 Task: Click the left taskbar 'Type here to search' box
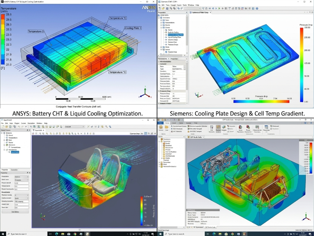(x=27, y=234)
